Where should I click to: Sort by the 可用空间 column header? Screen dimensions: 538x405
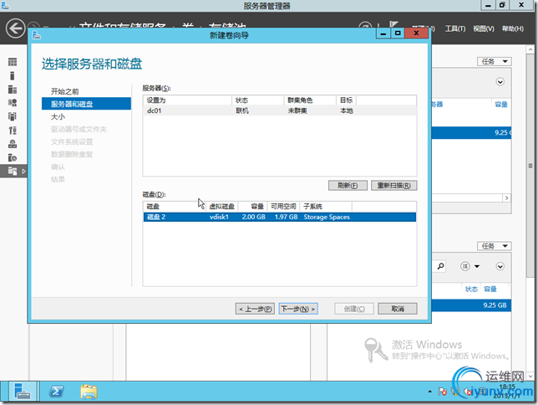pyautogui.click(x=283, y=207)
